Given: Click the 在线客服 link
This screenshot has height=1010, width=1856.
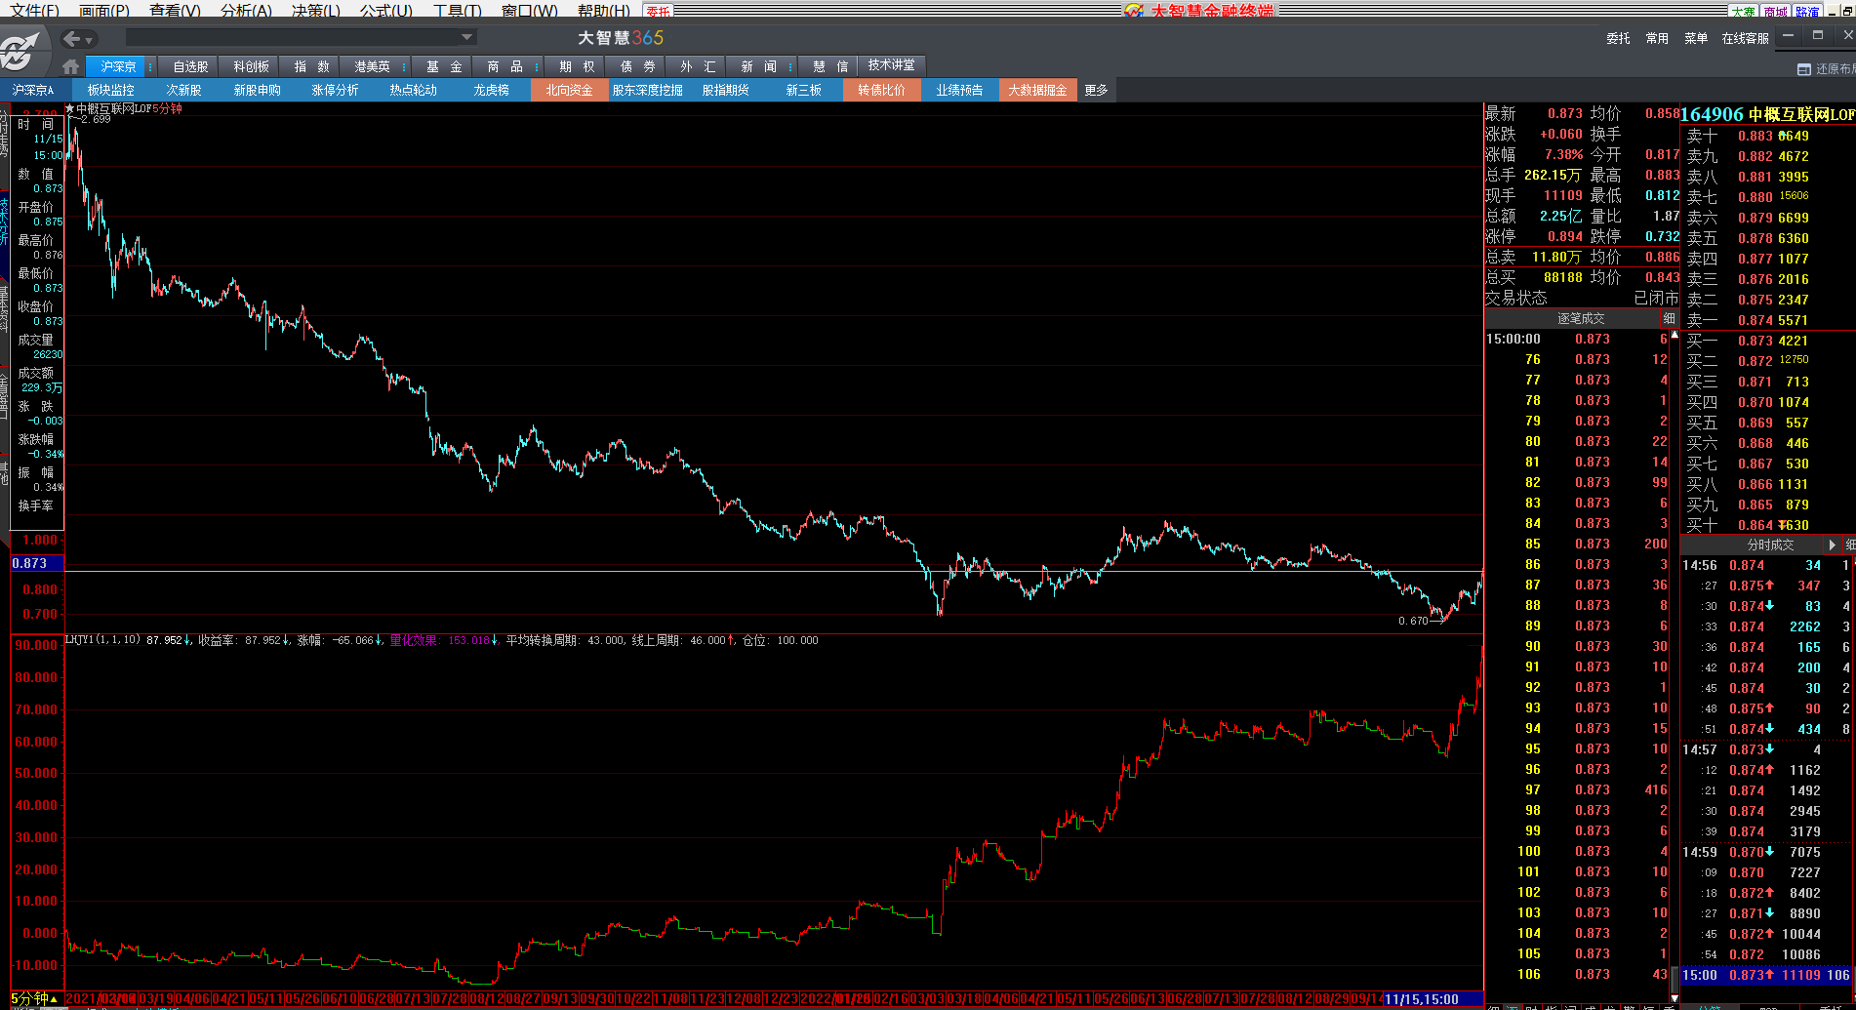Looking at the screenshot, I should [x=1745, y=38].
